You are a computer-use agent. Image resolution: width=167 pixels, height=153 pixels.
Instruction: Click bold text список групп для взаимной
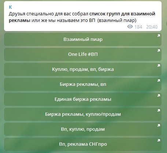[x=122, y=14]
